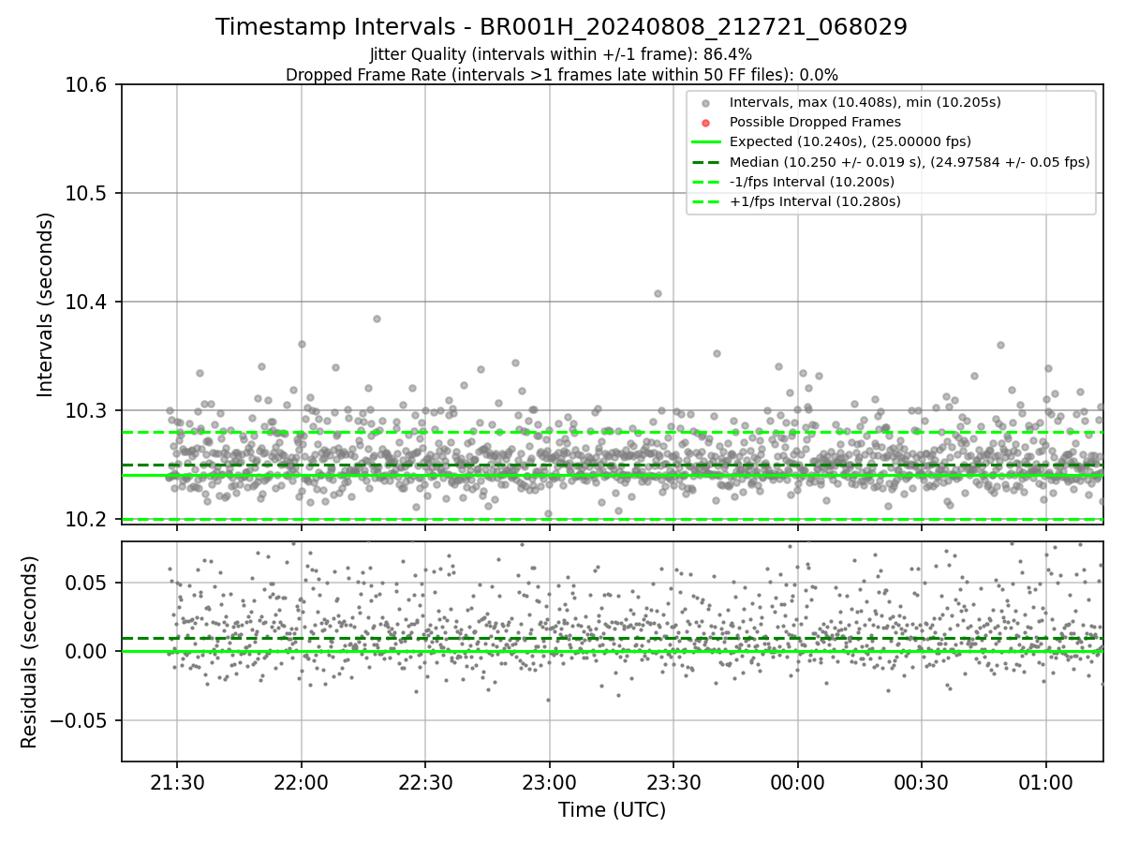This screenshot has height=843, width=1124.
Task: Click the gray 'Intervals' legend marker dot
Action: click(x=706, y=103)
